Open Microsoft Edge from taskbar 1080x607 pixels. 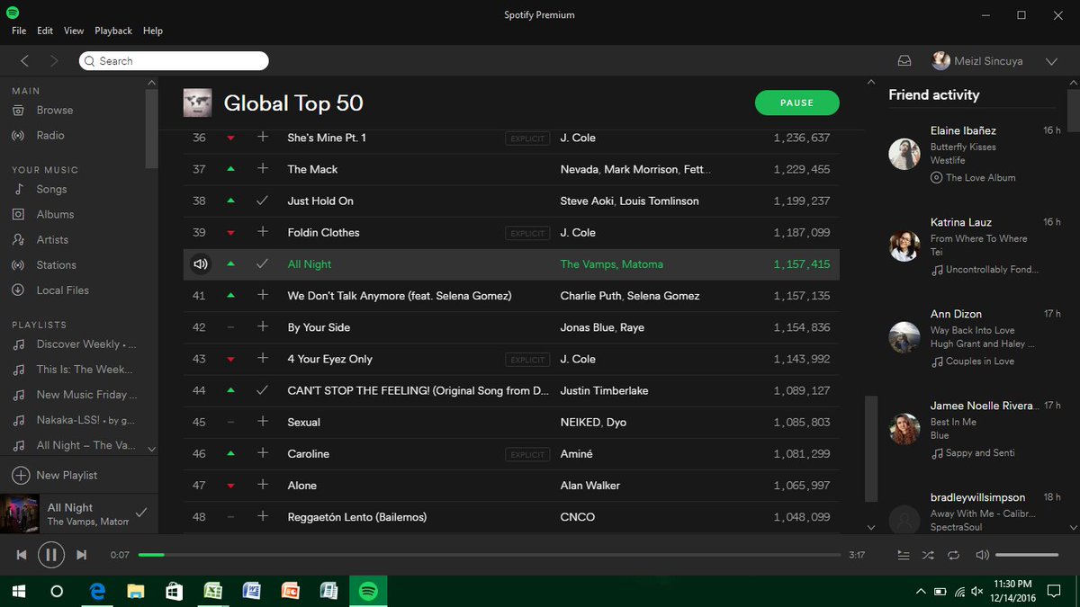(x=96, y=591)
